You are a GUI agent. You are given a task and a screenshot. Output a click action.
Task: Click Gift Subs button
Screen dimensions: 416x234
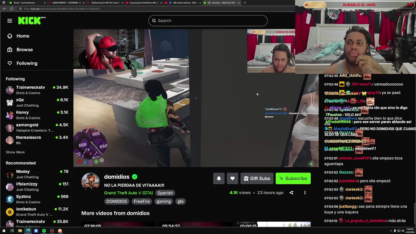click(x=257, y=178)
